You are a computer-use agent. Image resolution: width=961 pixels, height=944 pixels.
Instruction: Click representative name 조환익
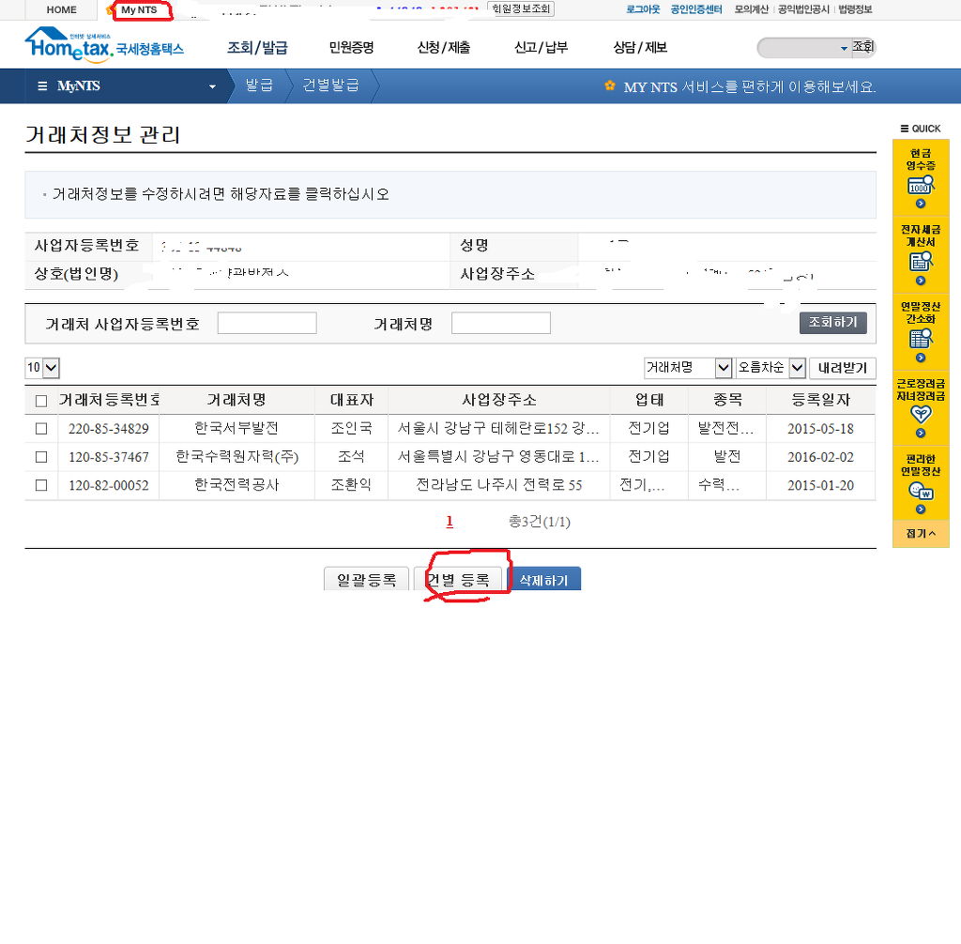[351, 485]
